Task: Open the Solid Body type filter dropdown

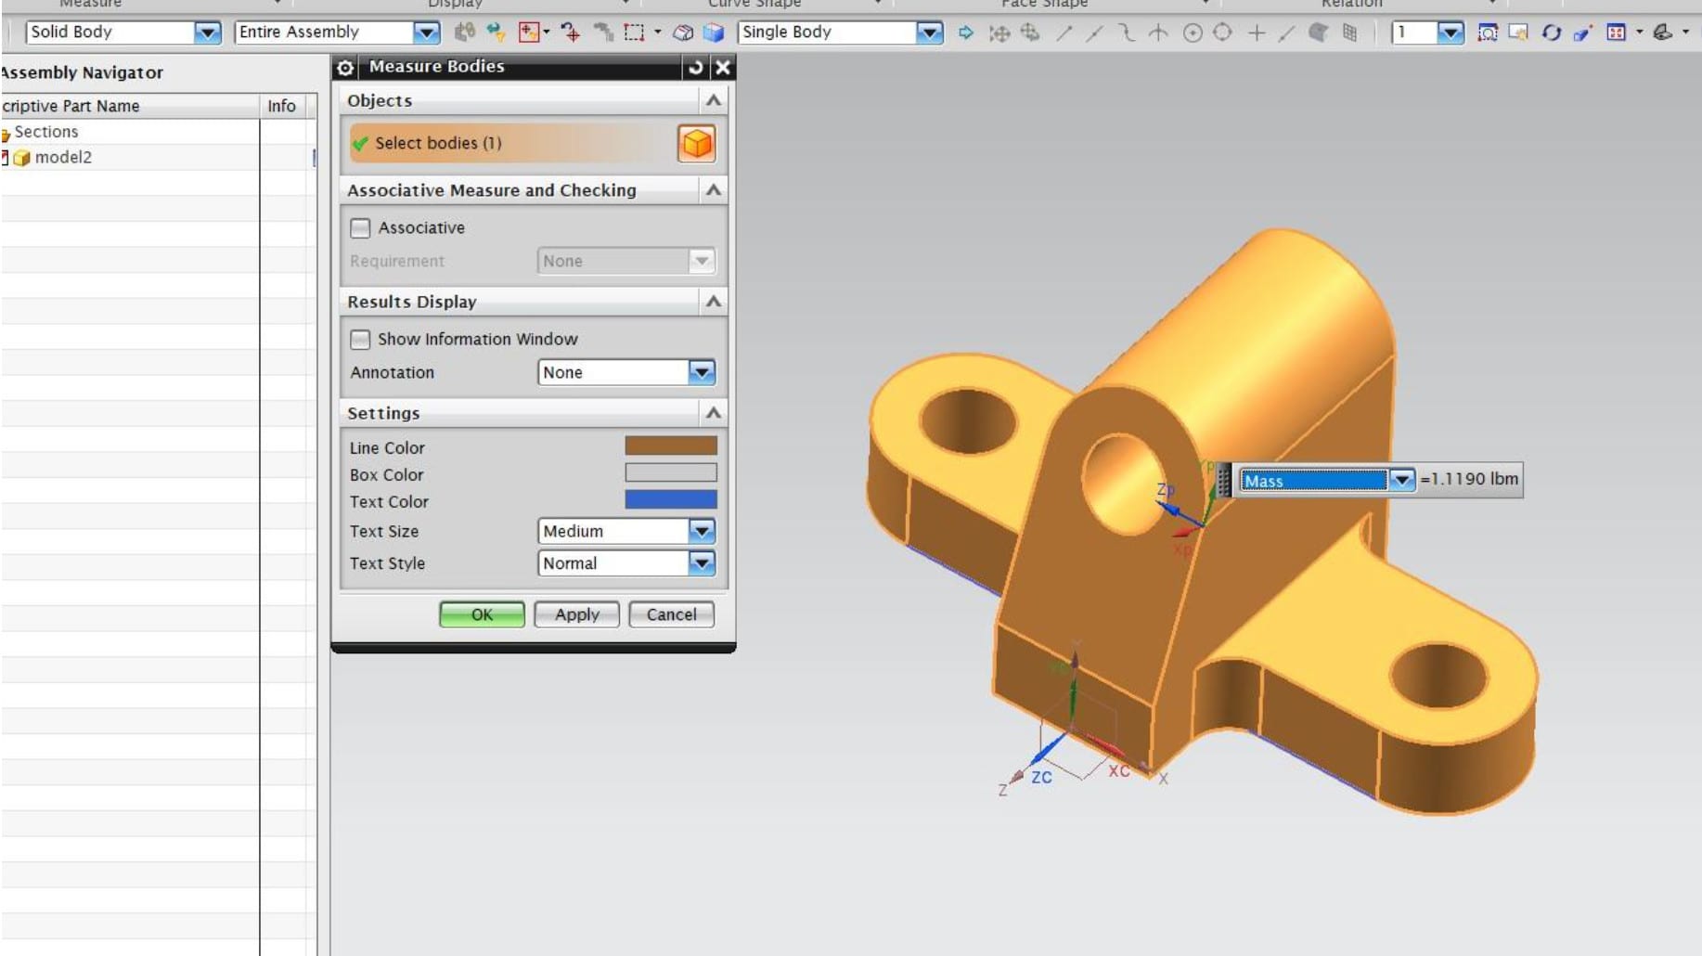Action: pos(206,32)
